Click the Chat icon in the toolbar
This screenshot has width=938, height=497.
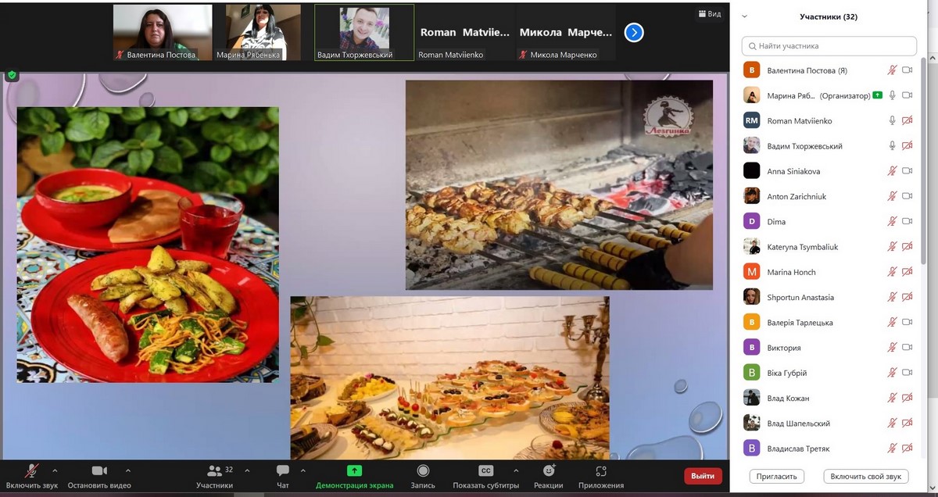coord(282,471)
